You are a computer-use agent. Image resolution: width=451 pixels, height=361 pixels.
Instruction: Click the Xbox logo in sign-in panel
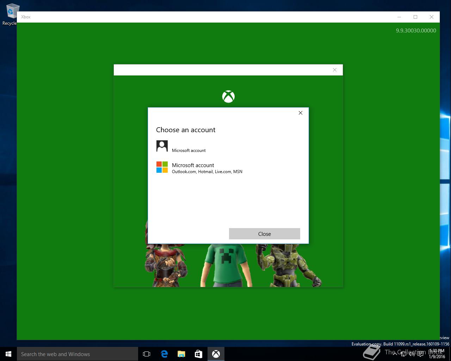228,97
